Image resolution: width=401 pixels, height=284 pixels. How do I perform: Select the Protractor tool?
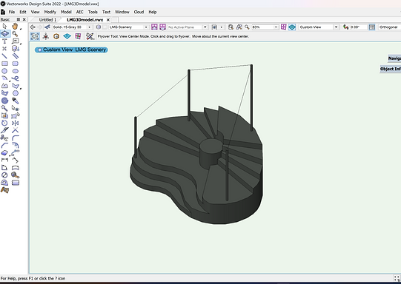(4, 183)
